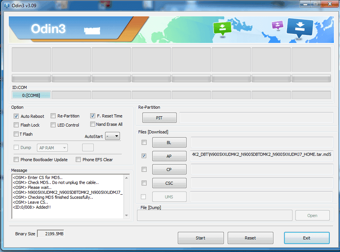Check the Phone EFS Clear option
The image size is (340, 252).
pos(78,160)
